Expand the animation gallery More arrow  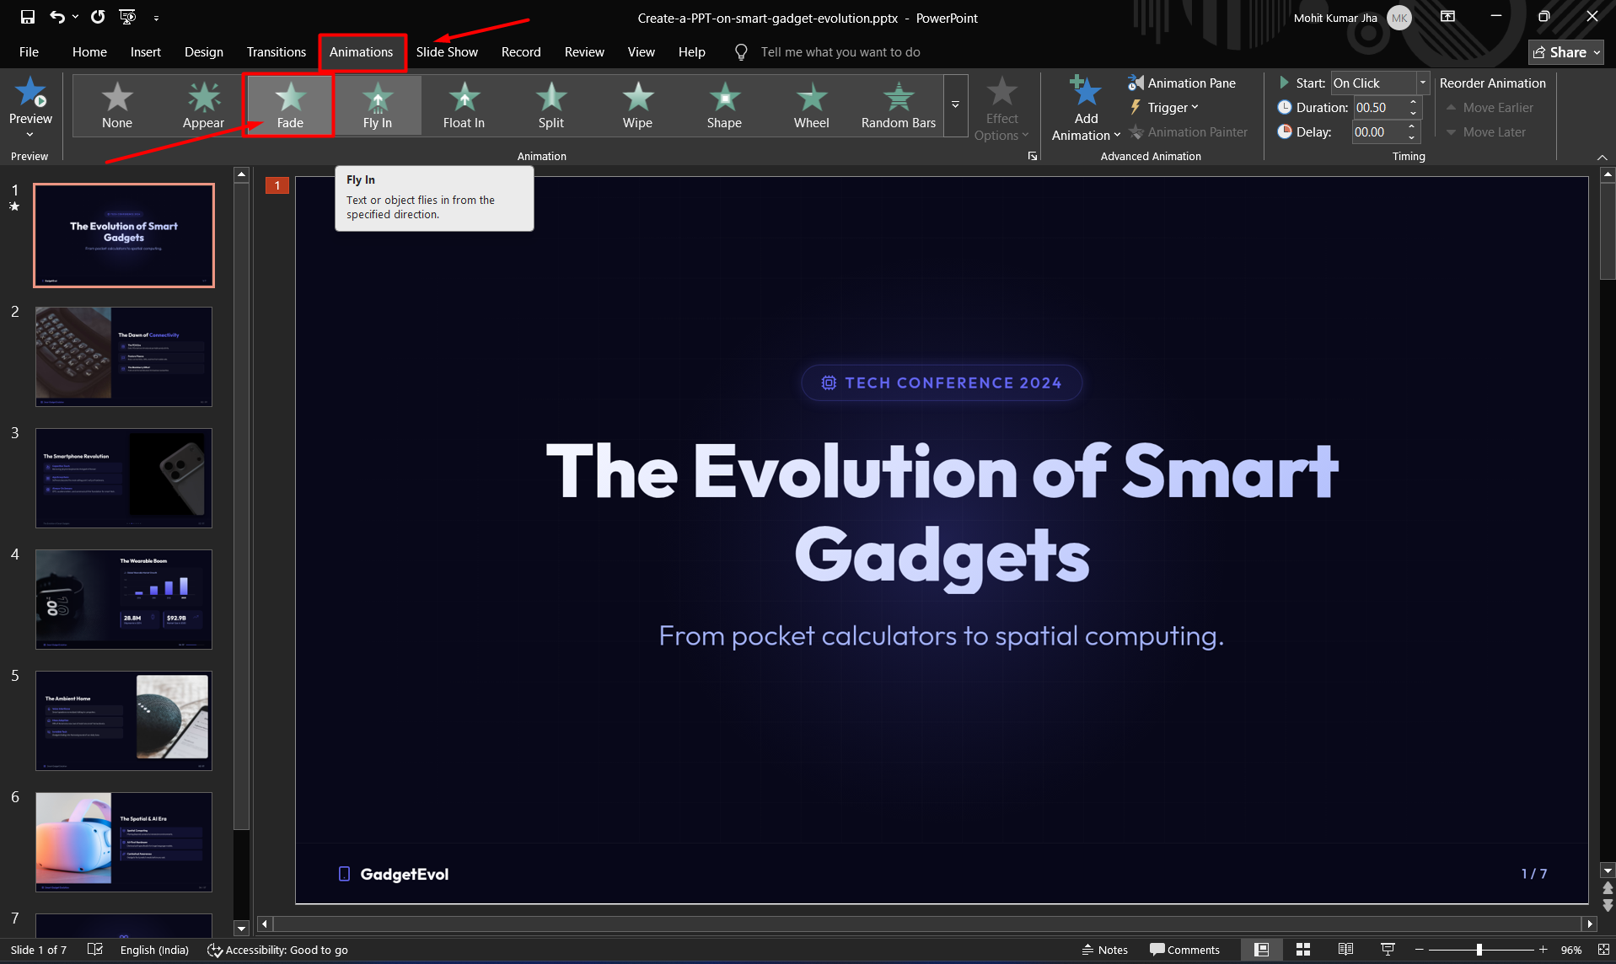955,105
